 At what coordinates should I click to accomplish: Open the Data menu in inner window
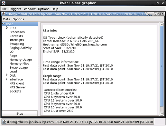click(7, 19)
